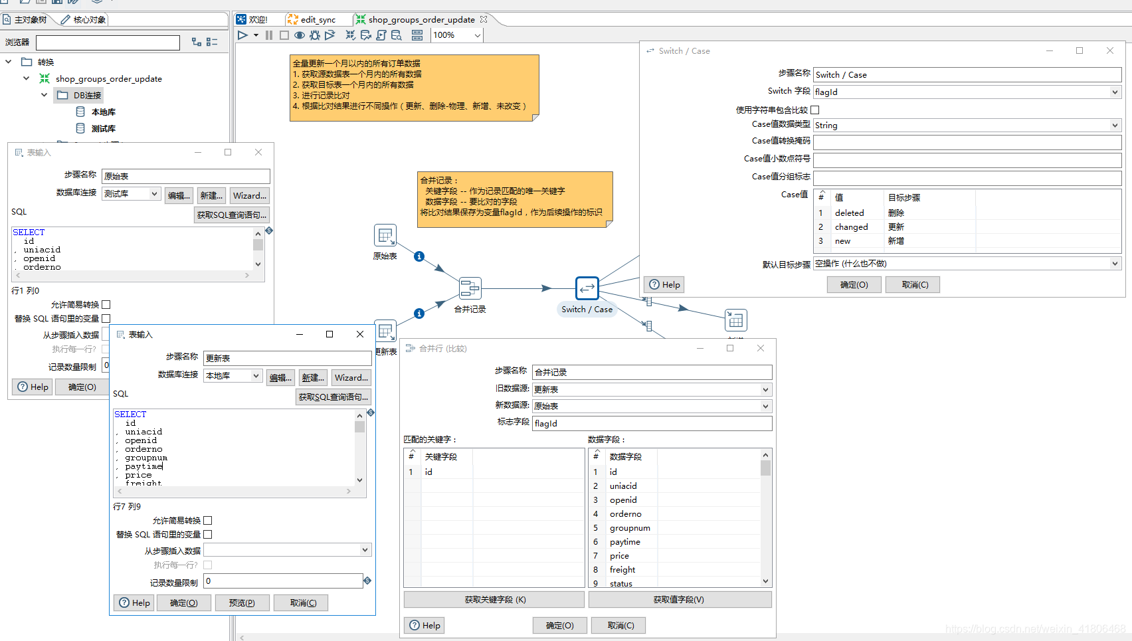1132x641 pixels.
Task: Switch to the 核心对象 tab
Action: [84, 20]
